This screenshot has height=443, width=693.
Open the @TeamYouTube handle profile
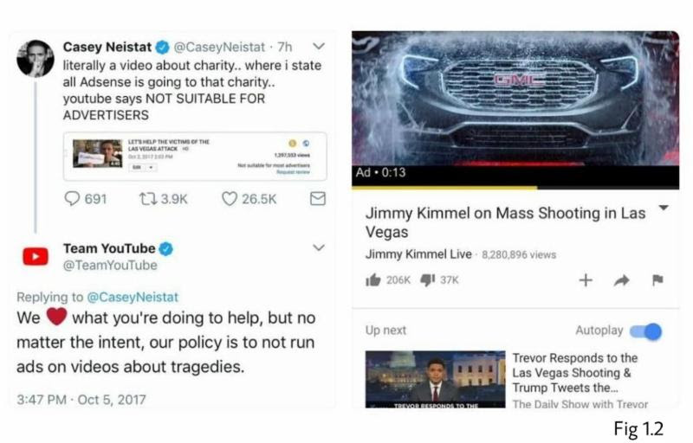(x=110, y=265)
